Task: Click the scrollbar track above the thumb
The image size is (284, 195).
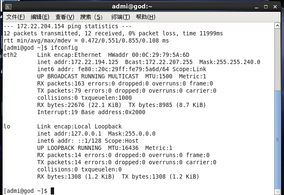Action: pyautogui.click(x=277, y=51)
